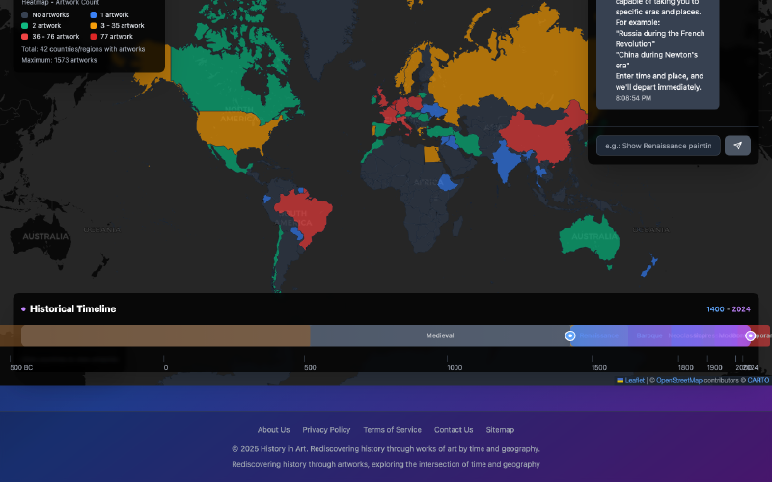Screen dimensions: 772x482
Task: Click the Leaflet attribution link
Action: coord(634,380)
